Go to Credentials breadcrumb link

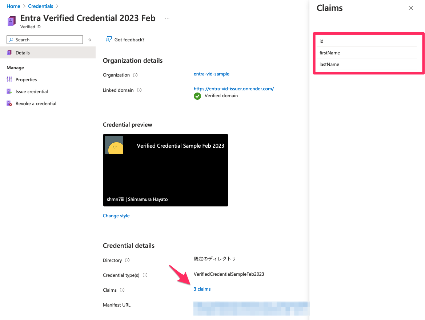pos(40,6)
